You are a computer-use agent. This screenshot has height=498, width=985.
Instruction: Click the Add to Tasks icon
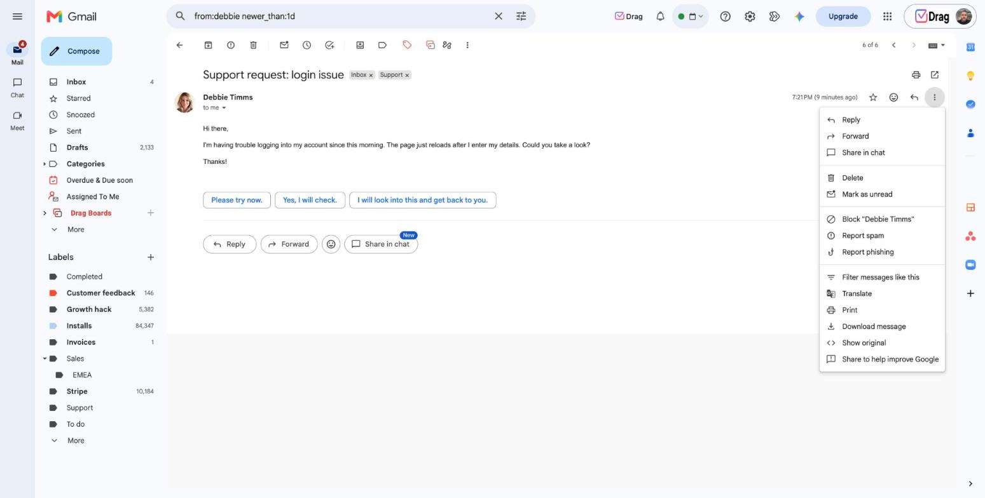(x=329, y=45)
